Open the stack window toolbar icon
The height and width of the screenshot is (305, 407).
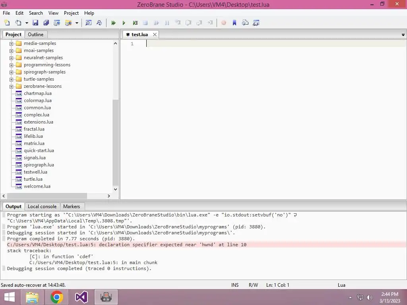click(x=245, y=23)
